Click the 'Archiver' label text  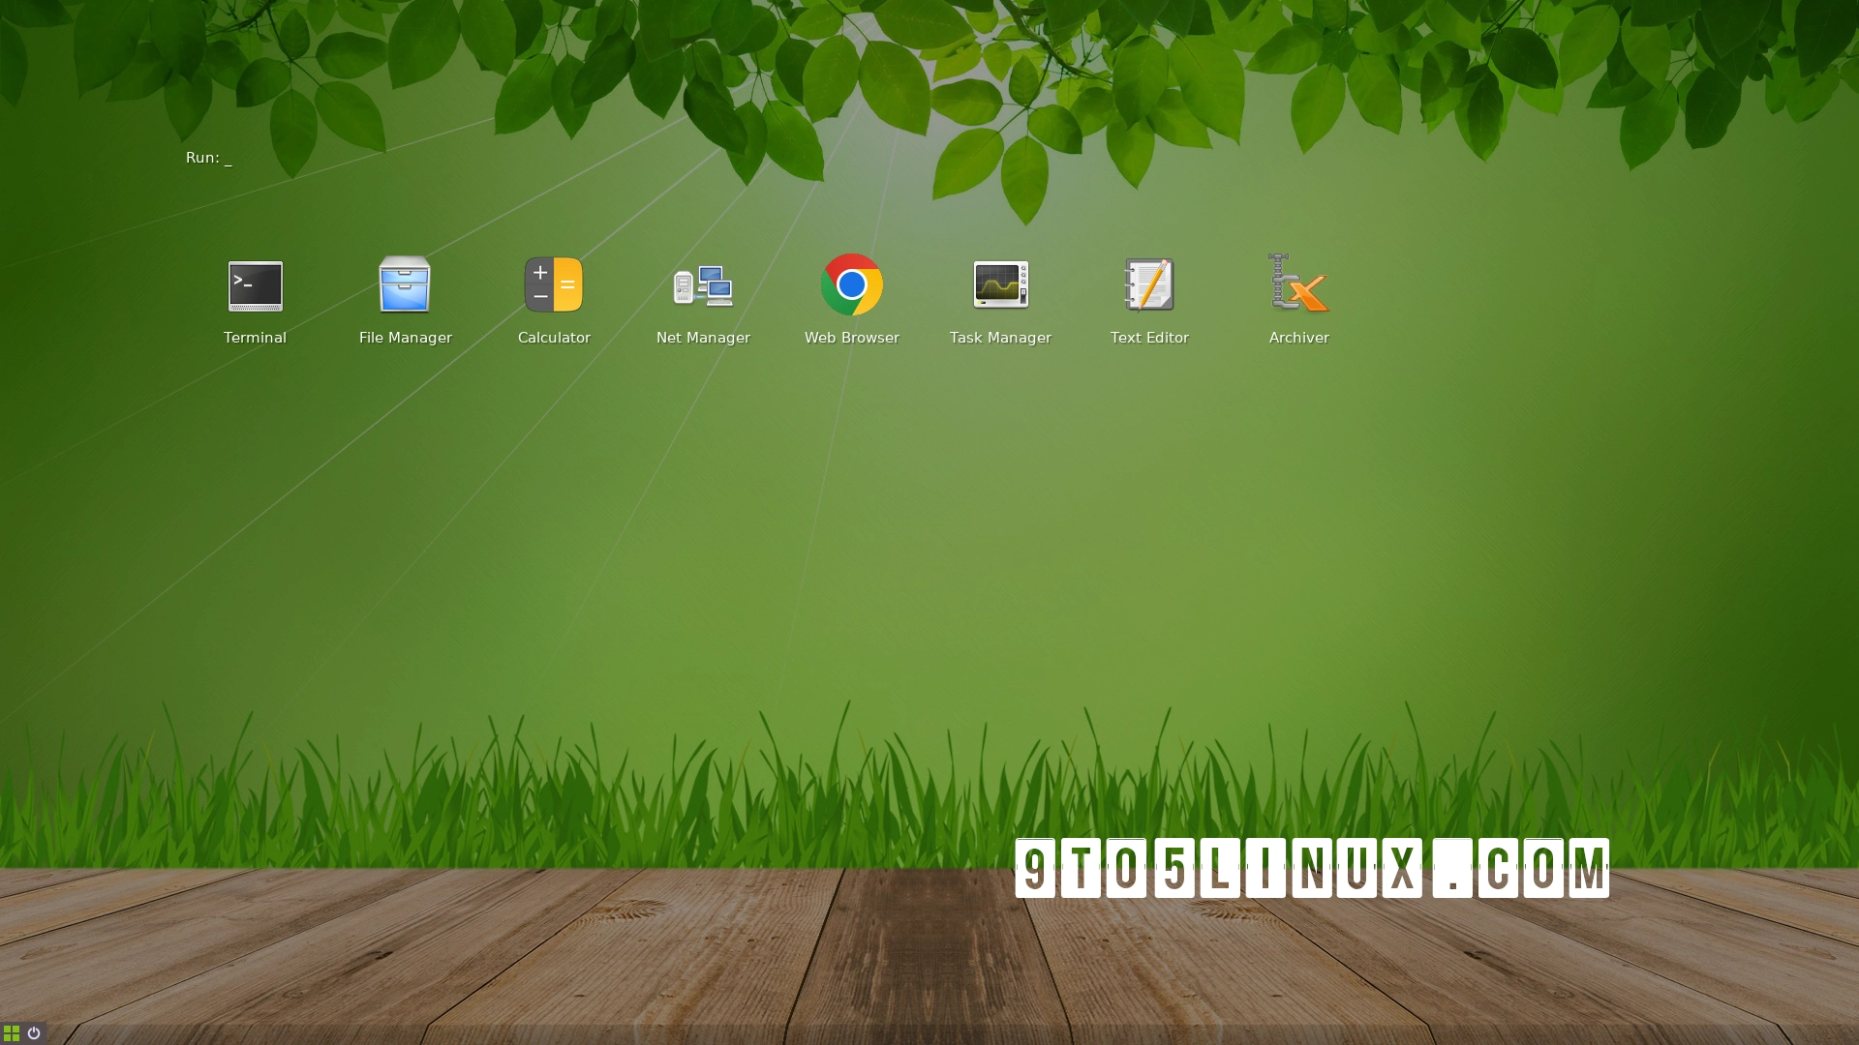point(1298,338)
